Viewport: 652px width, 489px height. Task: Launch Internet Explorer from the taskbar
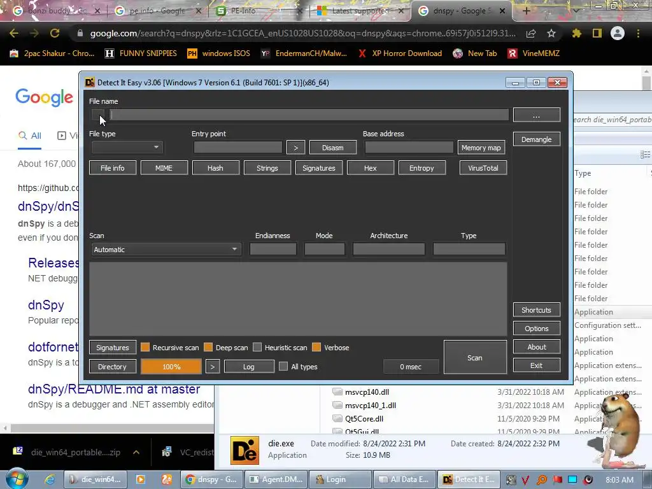[x=50, y=479]
